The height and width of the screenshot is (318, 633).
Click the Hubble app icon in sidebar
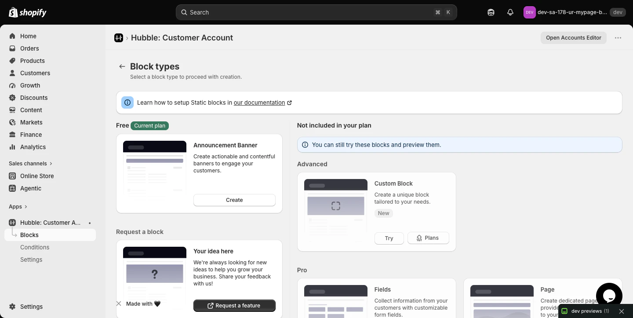coord(12,223)
